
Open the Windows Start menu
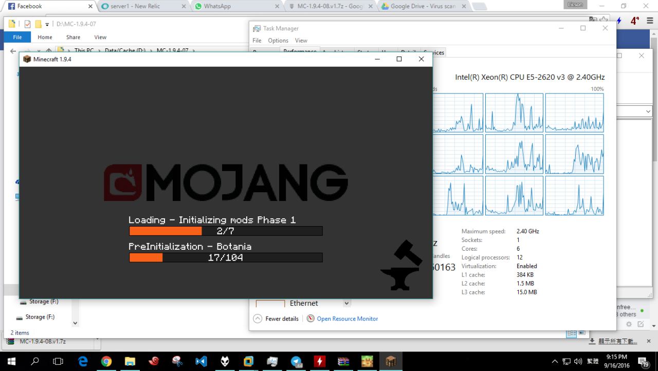pyautogui.click(x=11, y=362)
